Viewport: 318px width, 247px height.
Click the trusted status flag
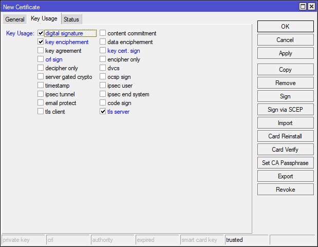(247, 240)
